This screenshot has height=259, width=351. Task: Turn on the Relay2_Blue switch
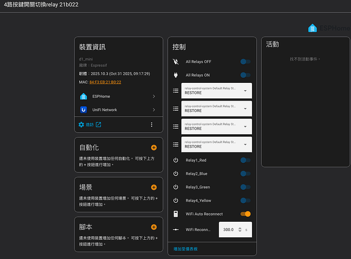245,174
